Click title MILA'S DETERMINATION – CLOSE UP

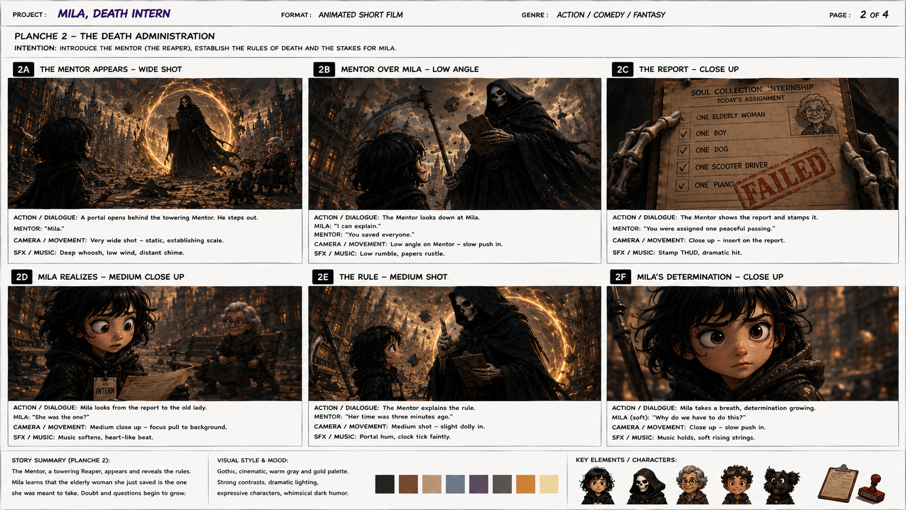pos(710,277)
